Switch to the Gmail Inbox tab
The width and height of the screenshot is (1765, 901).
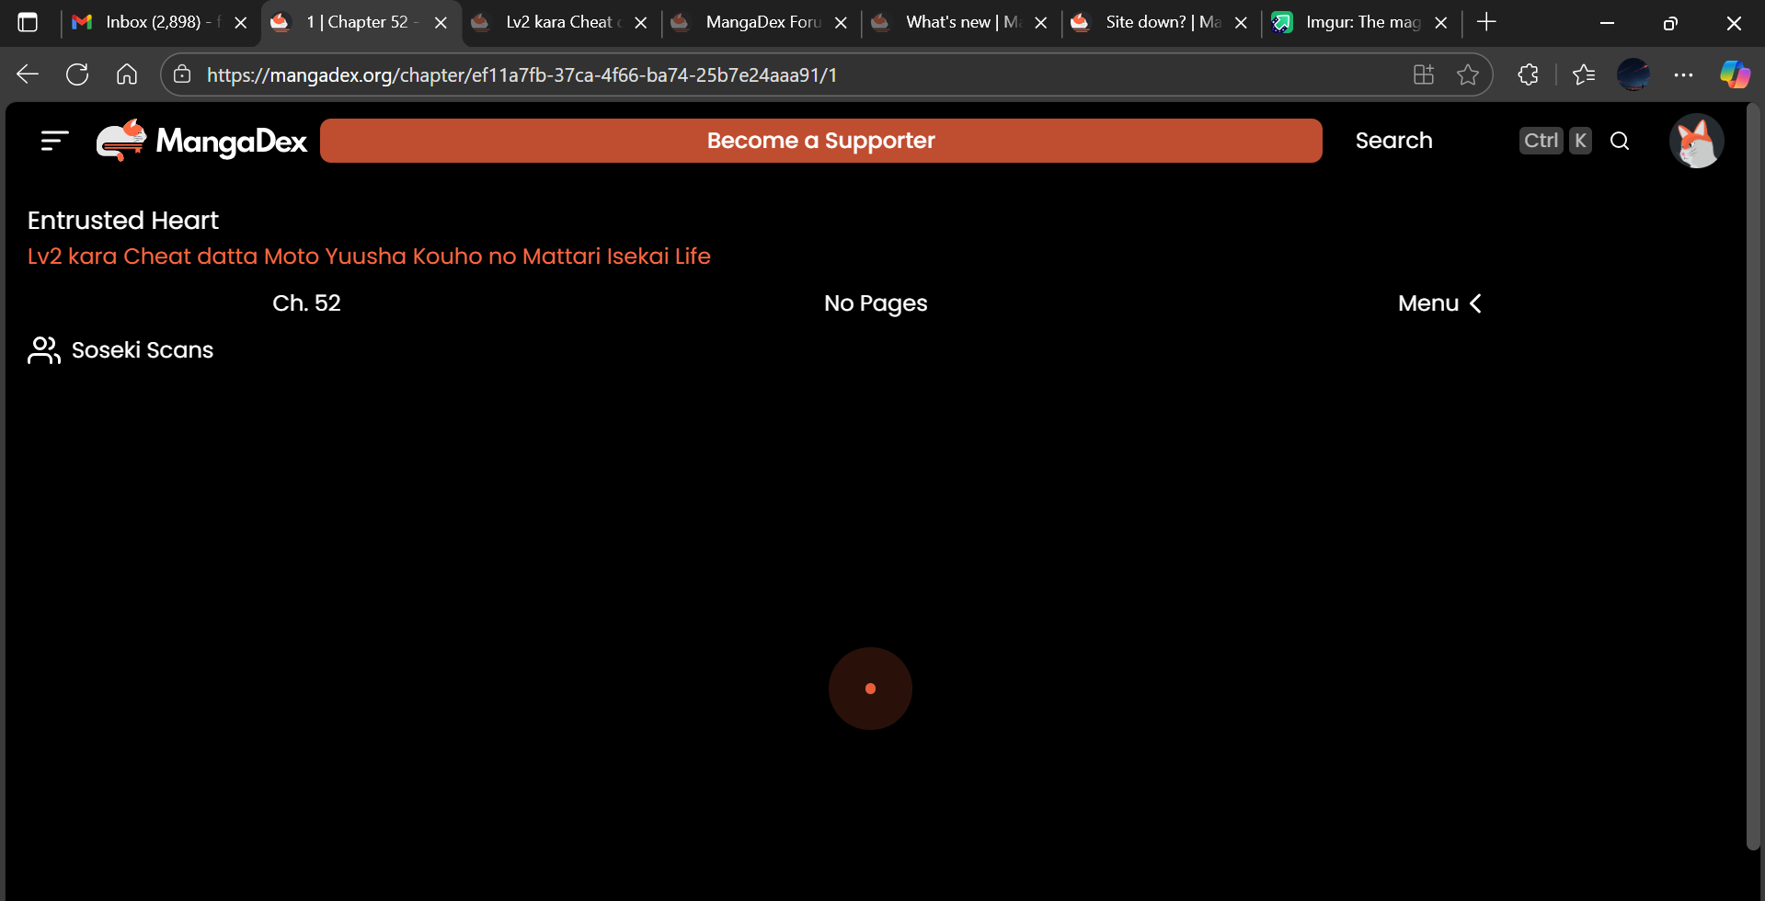pos(152,23)
